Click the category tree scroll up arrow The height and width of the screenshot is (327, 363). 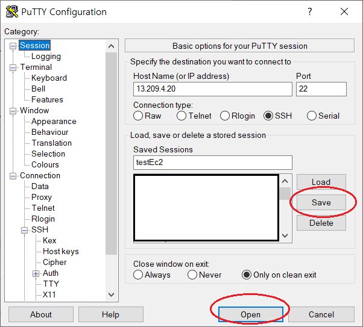111,46
